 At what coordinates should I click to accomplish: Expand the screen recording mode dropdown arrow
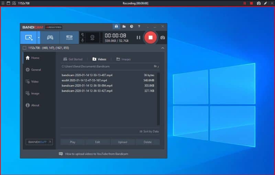point(39,38)
